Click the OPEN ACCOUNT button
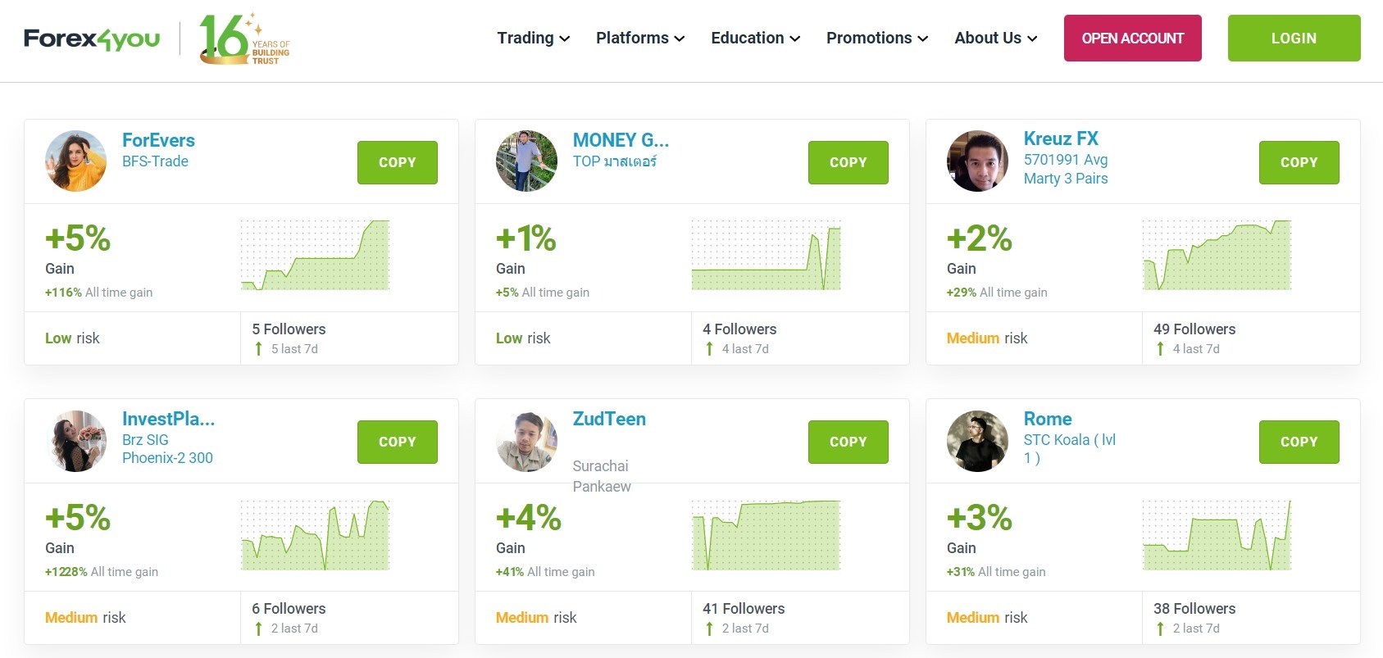 coord(1132,38)
